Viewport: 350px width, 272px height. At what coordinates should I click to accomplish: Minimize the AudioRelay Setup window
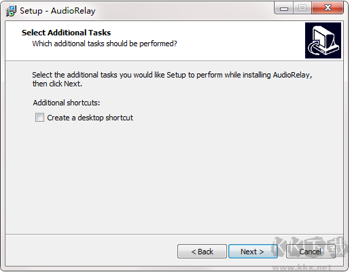click(x=284, y=8)
